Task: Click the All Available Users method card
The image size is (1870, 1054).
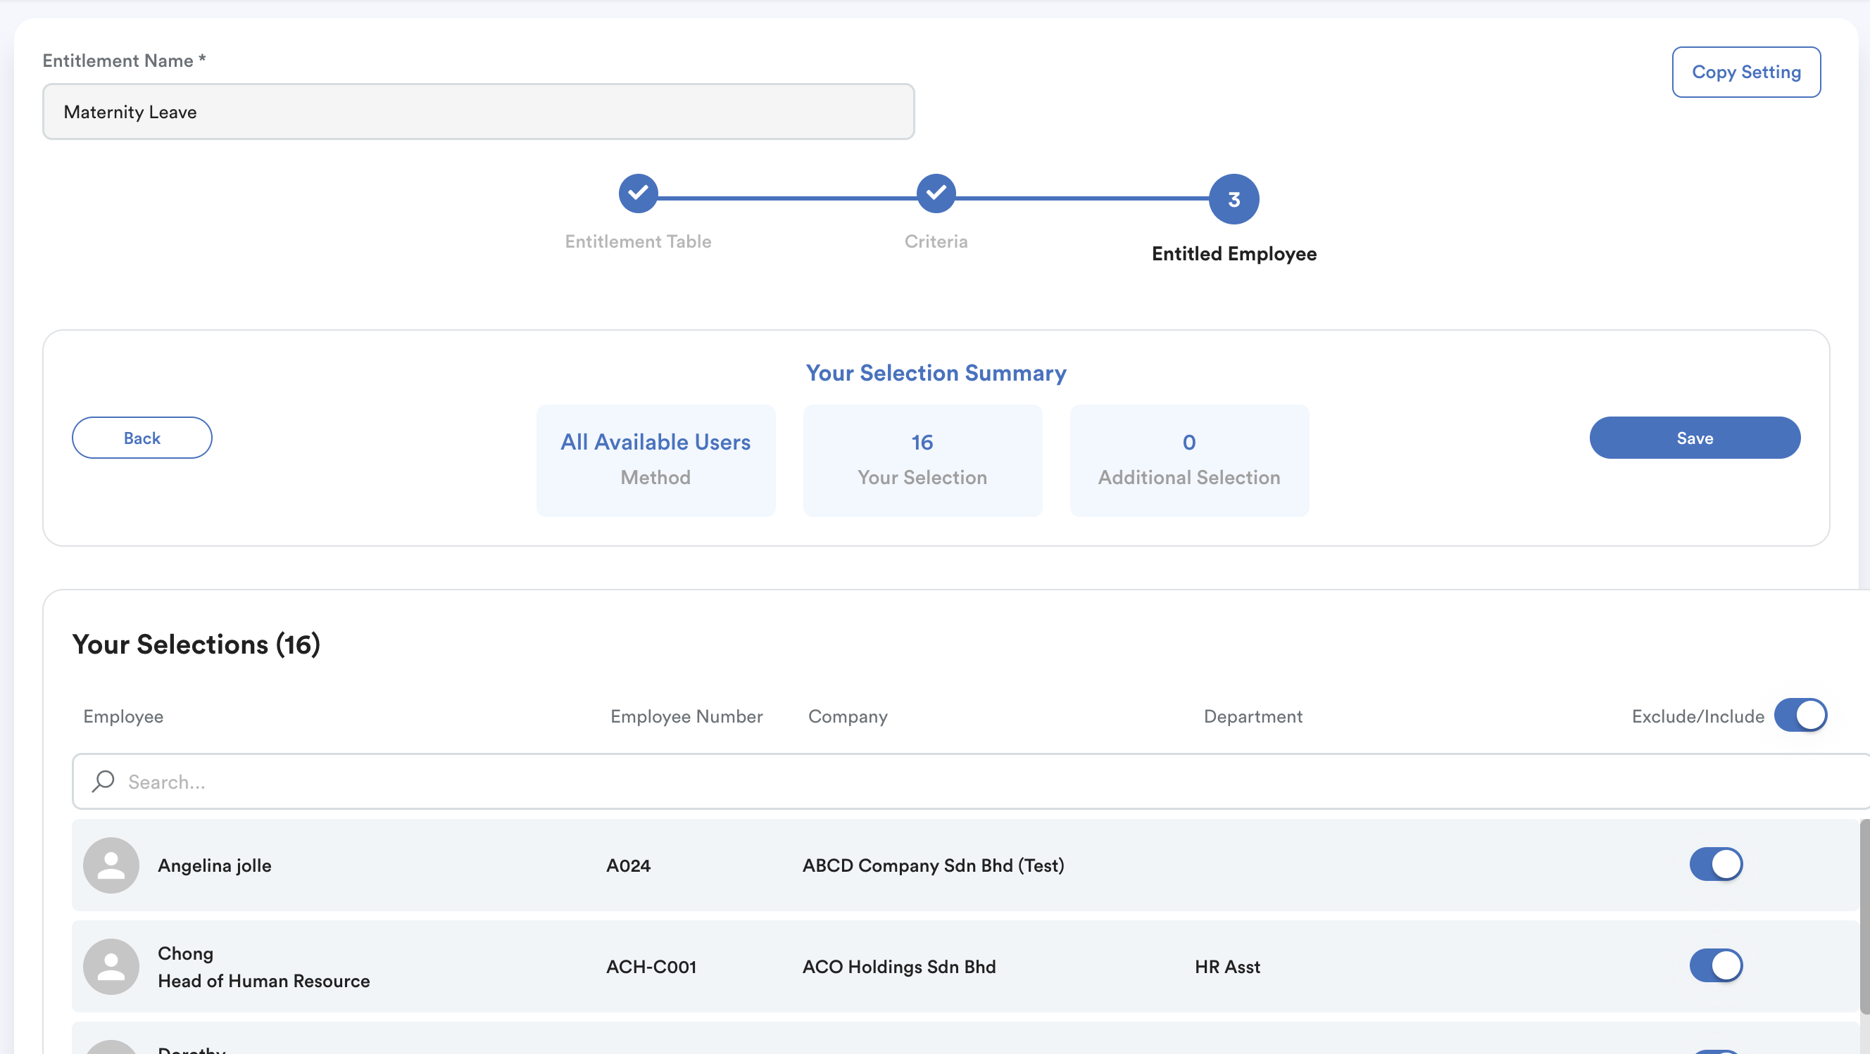Action: [655, 460]
